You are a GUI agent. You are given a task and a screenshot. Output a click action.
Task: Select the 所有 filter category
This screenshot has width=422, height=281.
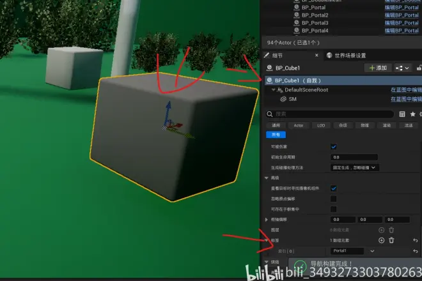[x=276, y=135]
